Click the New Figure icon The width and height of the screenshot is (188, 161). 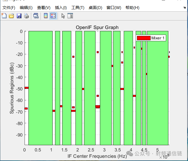4,16
